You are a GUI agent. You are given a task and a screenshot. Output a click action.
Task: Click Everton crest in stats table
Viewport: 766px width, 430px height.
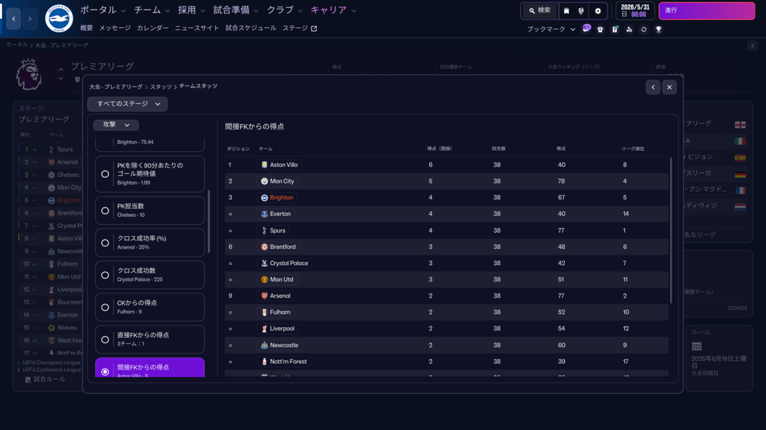click(264, 214)
